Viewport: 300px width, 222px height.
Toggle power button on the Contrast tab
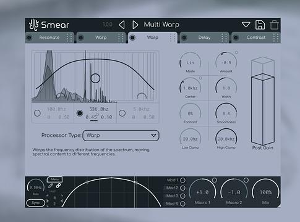coord(236,38)
